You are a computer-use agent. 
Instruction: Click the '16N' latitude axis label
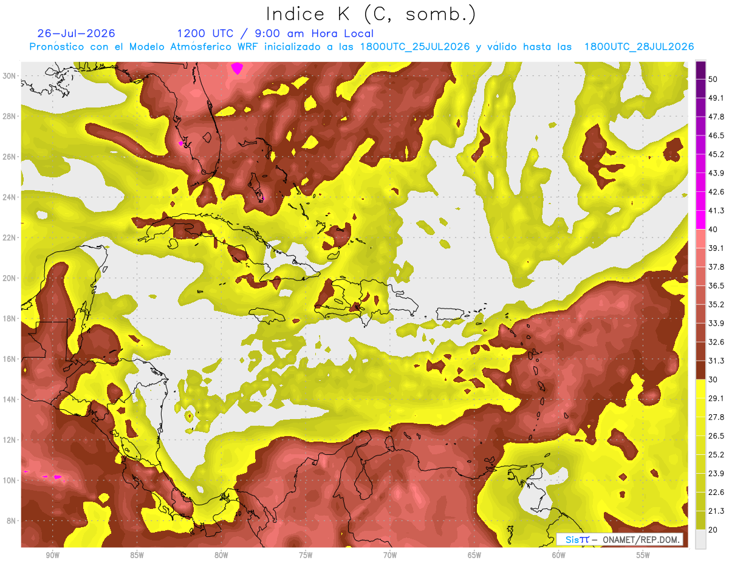coord(9,359)
